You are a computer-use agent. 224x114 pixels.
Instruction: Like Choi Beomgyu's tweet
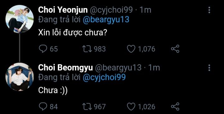pyautogui.click(x=131, y=107)
